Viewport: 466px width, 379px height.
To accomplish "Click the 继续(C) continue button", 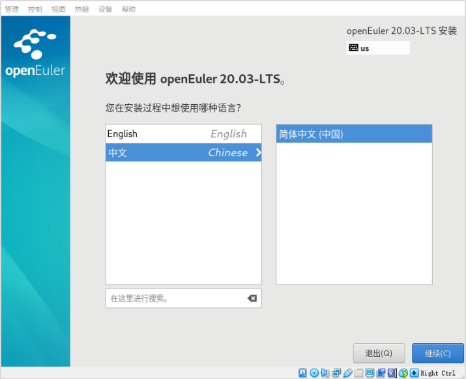I will click(x=438, y=353).
